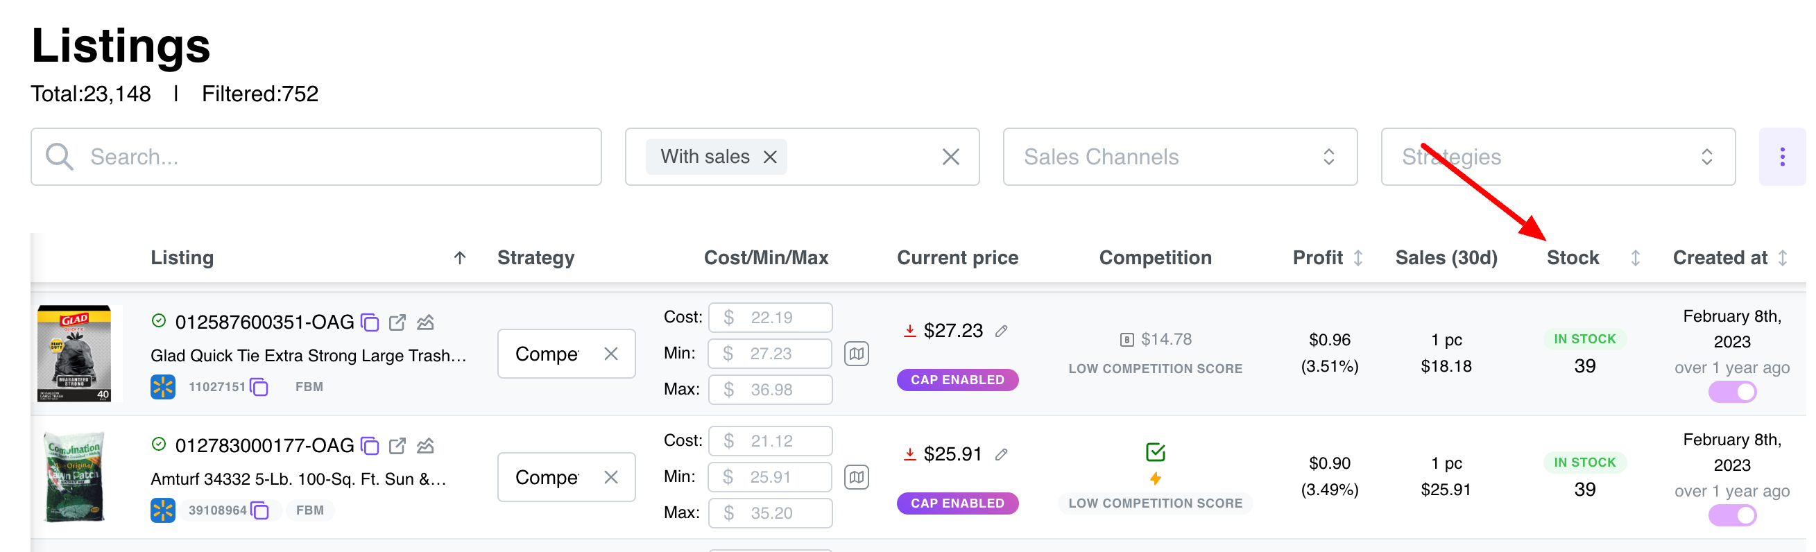Open the Strategies filter dropdown
The height and width of the screenshot is (552, 1816).
tap(1557, 157)
